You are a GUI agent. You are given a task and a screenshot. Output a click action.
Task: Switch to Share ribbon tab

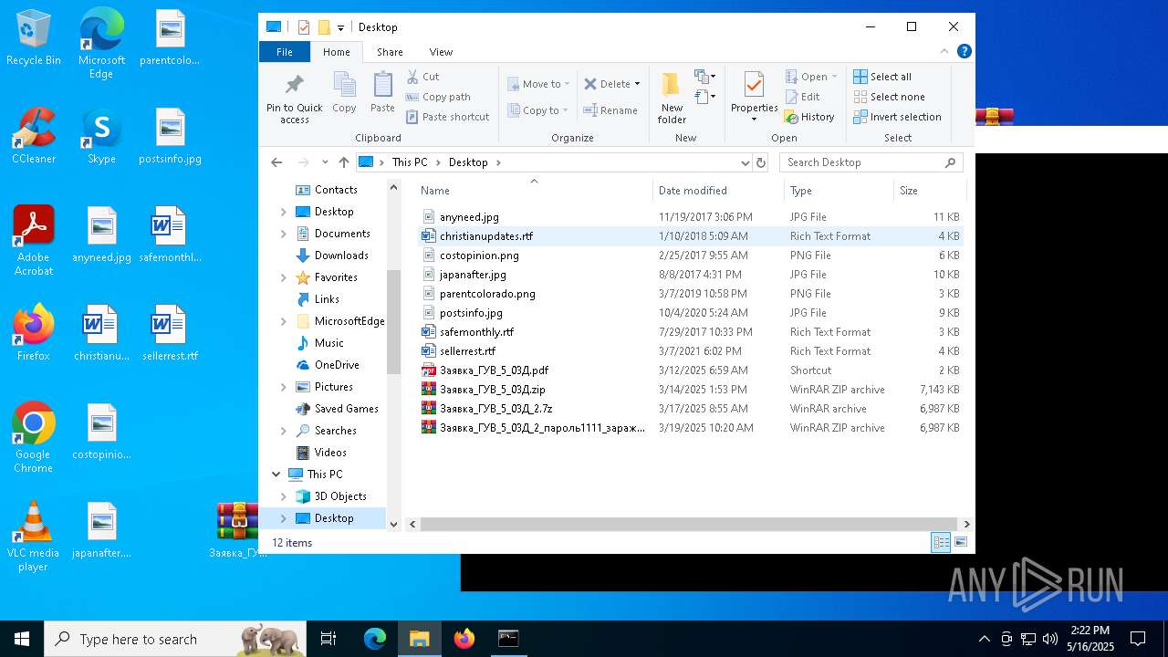click(x=390, y=52)
